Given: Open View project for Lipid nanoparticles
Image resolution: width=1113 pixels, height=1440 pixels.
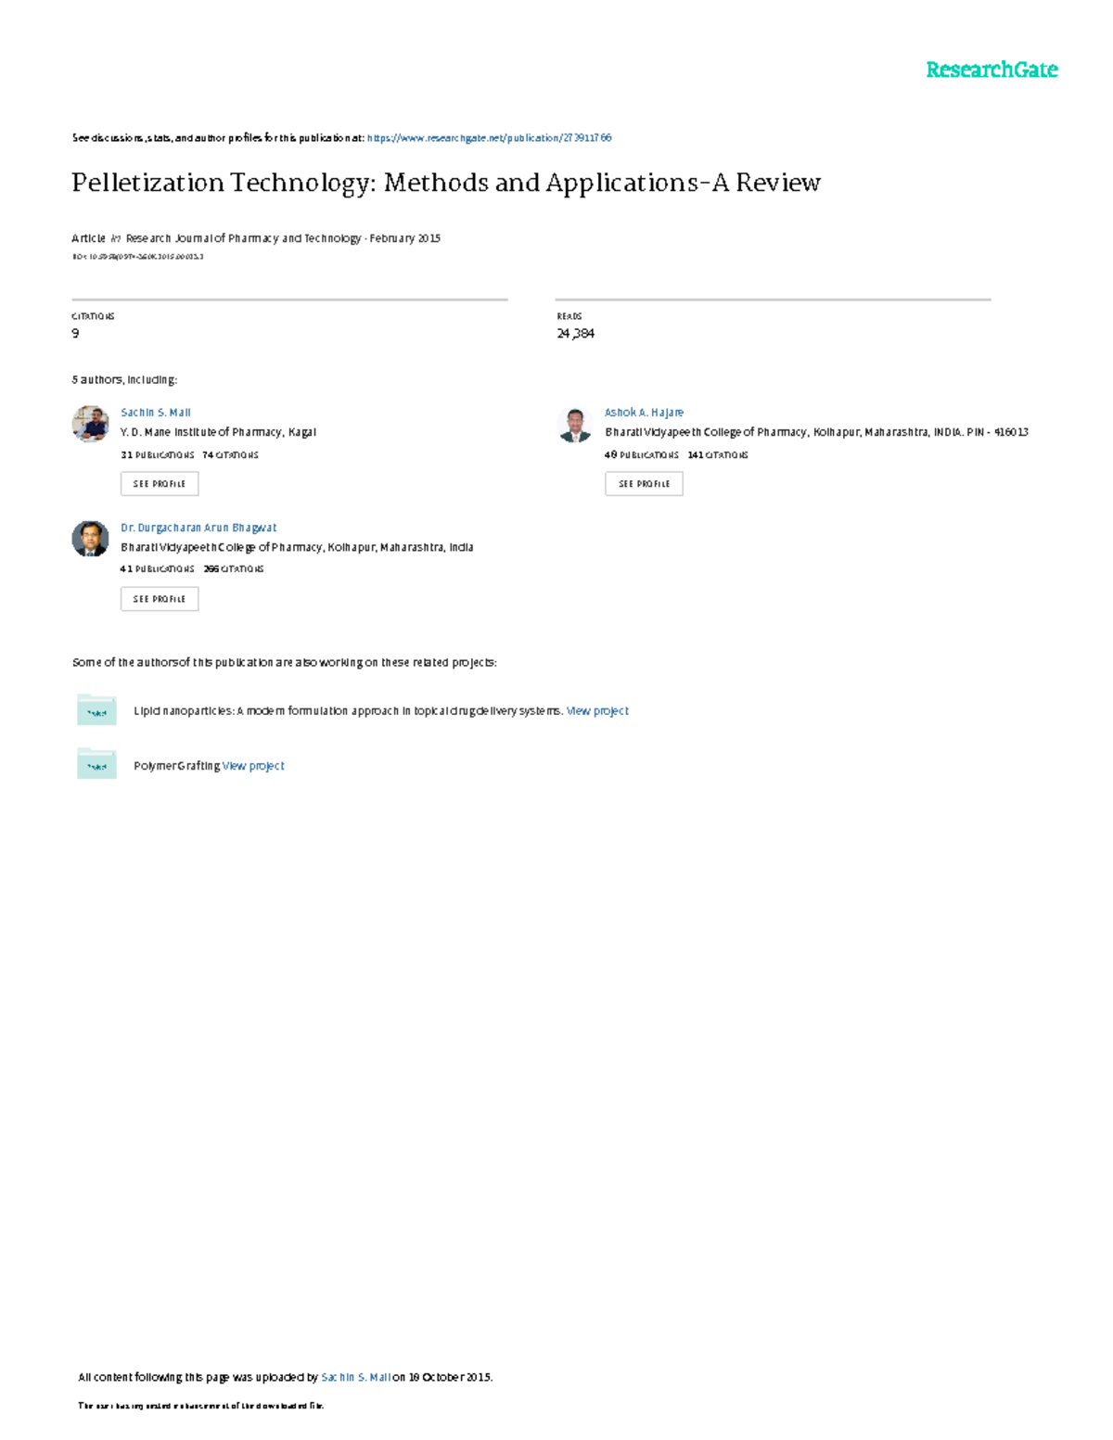Looking at the screenshot, I should 597,711.
